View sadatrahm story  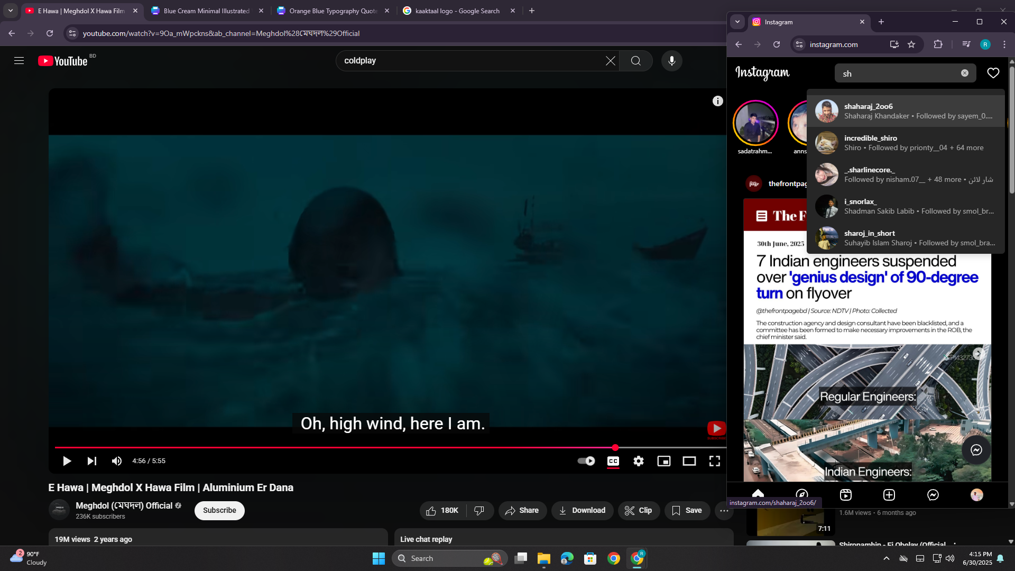[x=755, y=123]
